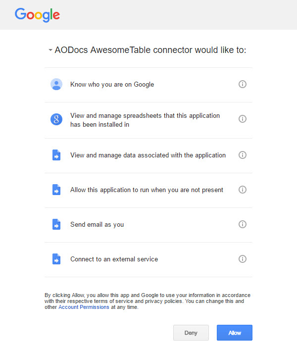Show info for run when not present
Viewport: 297px width, 351px height.
click(x=243, y=190)
